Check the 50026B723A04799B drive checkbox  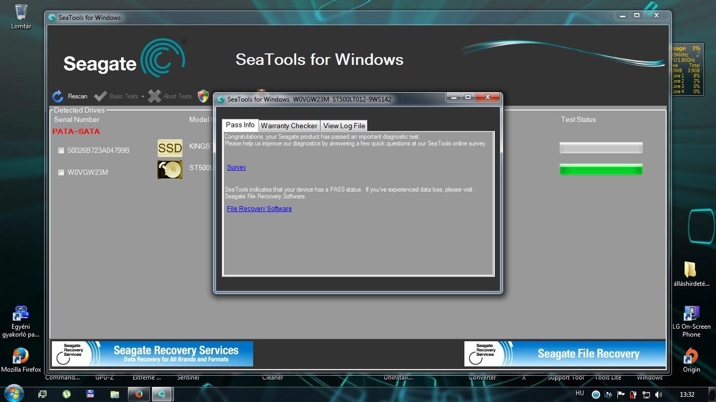click(61, 151)
